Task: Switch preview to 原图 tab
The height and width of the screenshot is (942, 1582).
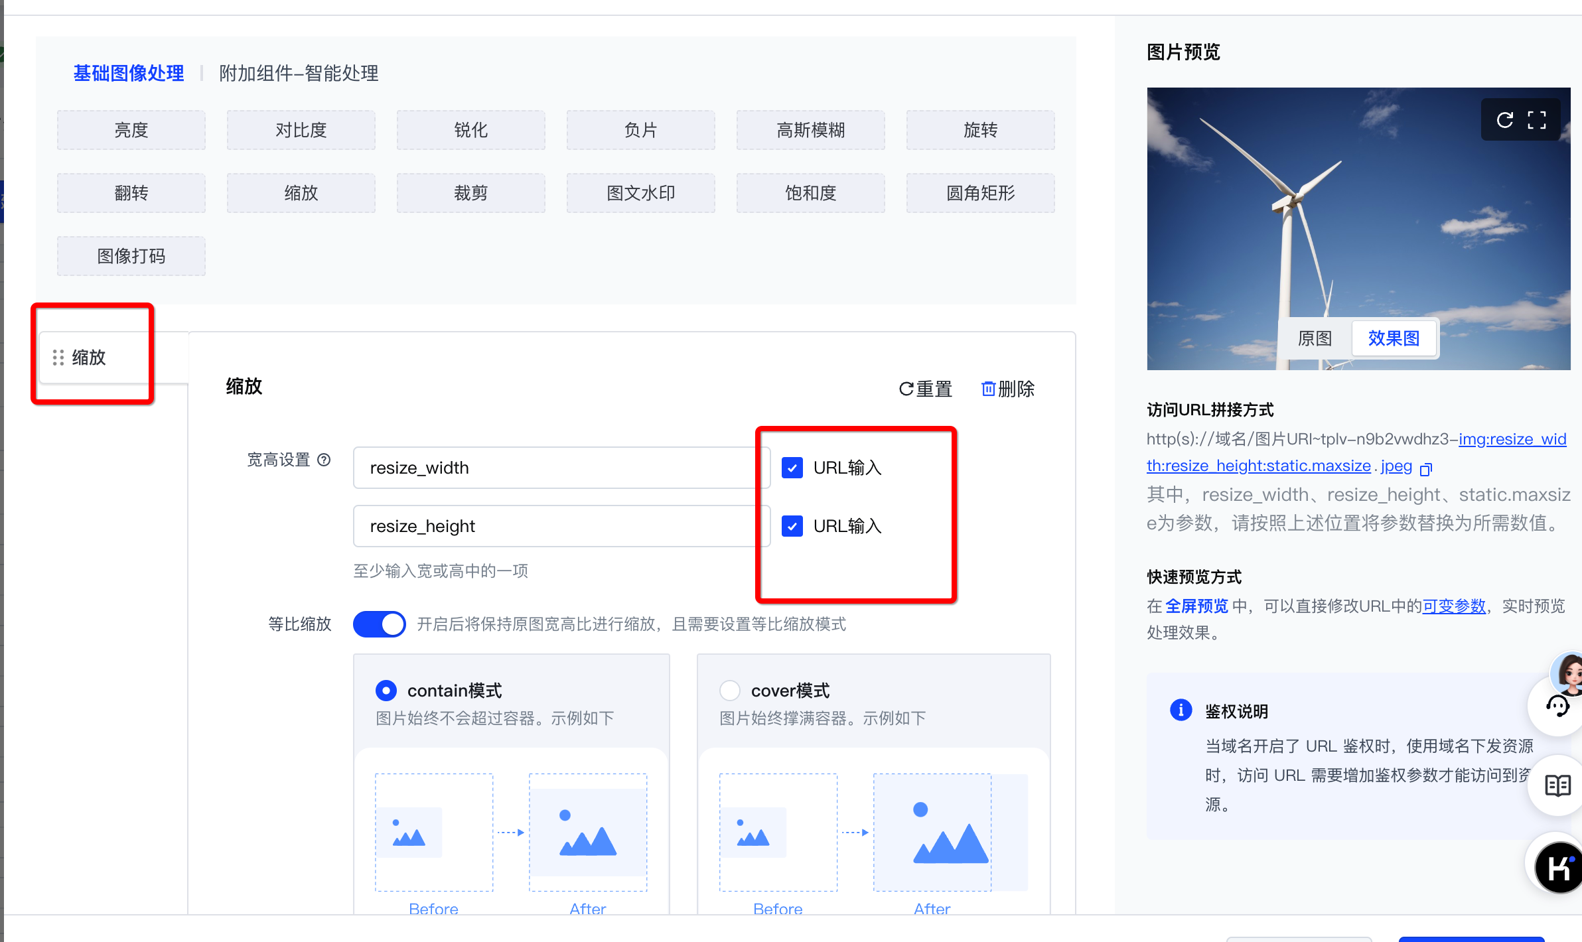Action: point(1315,338)
